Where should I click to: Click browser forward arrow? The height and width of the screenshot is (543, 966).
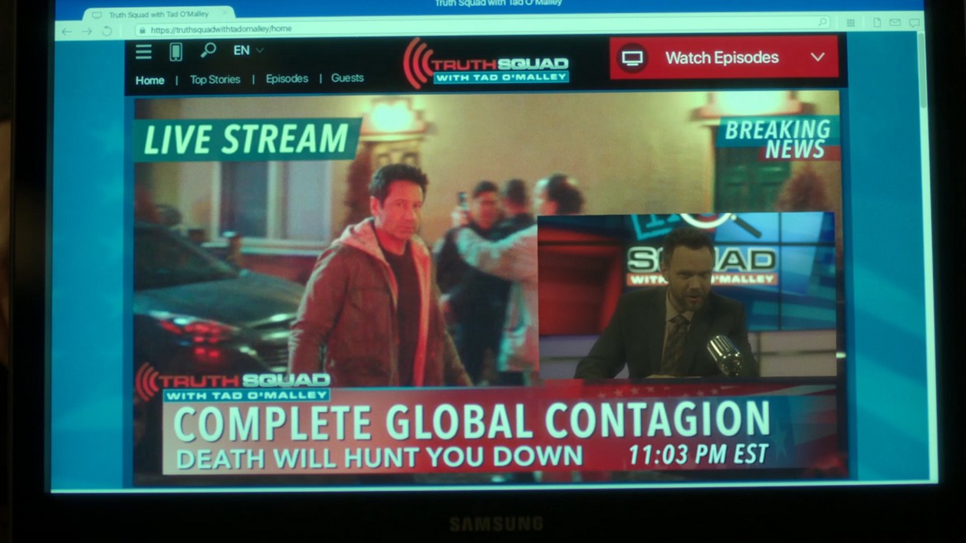(87, 31)
